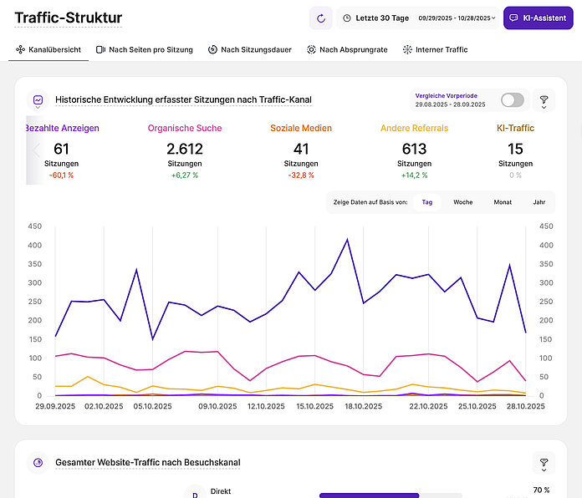Open the filter in the Gesamter Website-Traffic card
The width and height of the screenshot is (582, 498).
544,463
